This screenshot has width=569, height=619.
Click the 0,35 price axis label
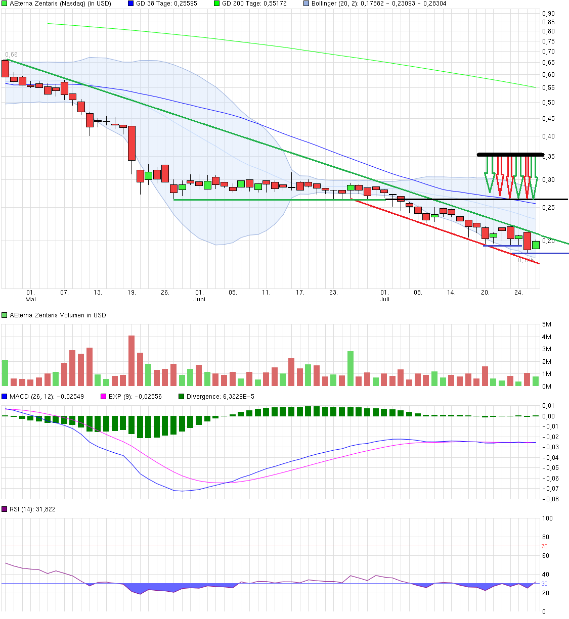[x=549, y=157]
